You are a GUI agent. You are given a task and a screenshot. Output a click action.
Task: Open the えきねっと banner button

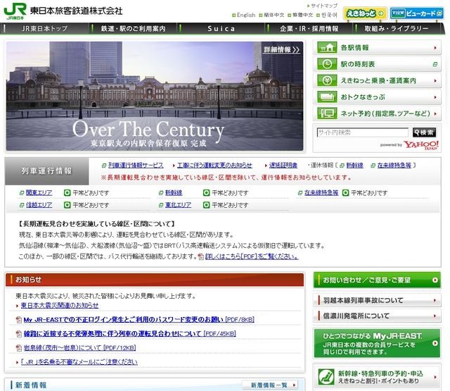(x=365, y=13)
